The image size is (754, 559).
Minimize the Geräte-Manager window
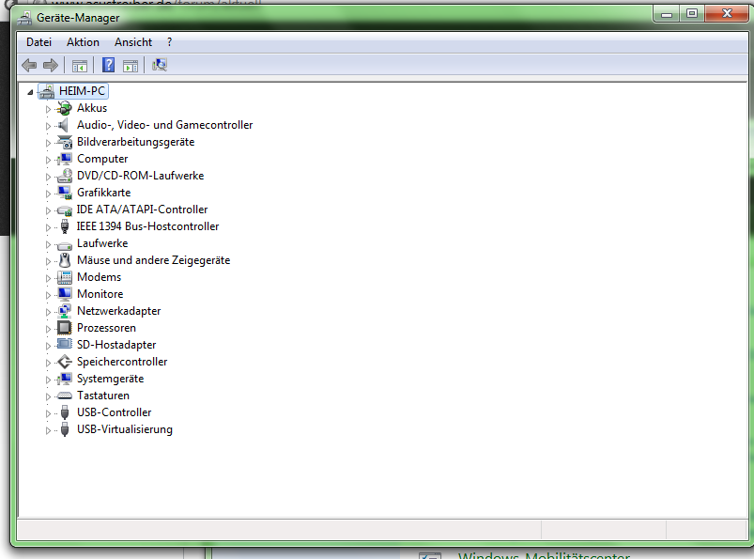(667, 14)
